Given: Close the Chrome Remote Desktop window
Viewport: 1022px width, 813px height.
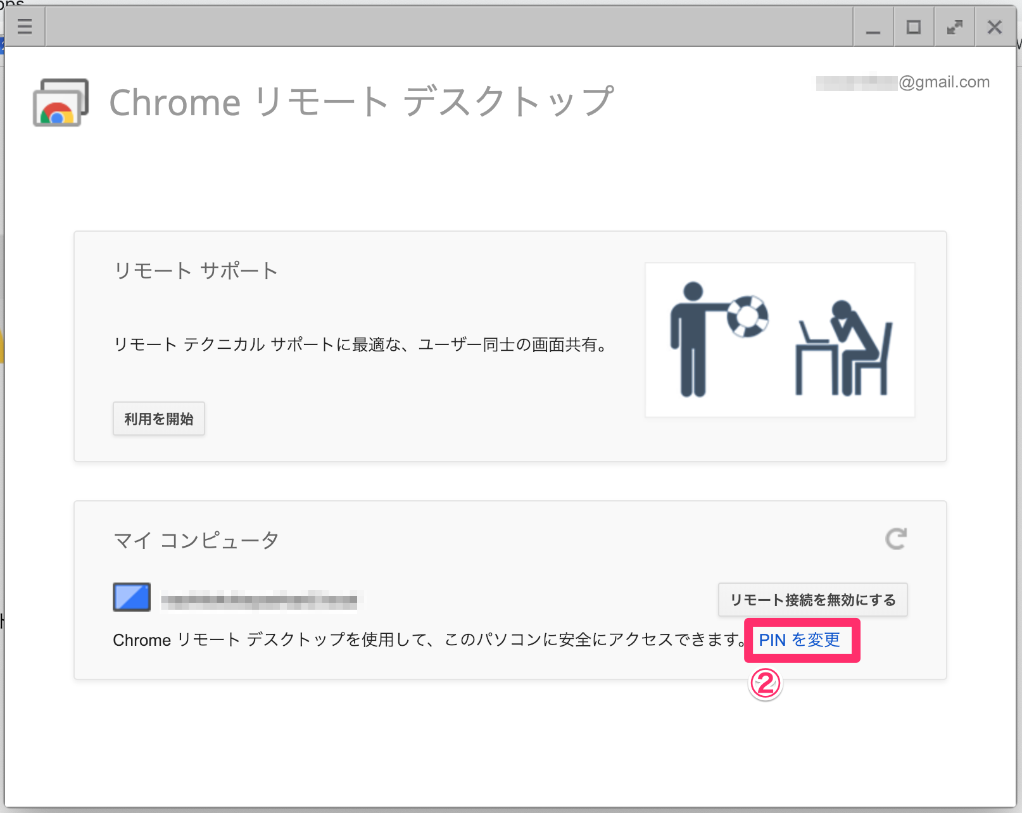Looking at the screenshot, I should 995,27.
